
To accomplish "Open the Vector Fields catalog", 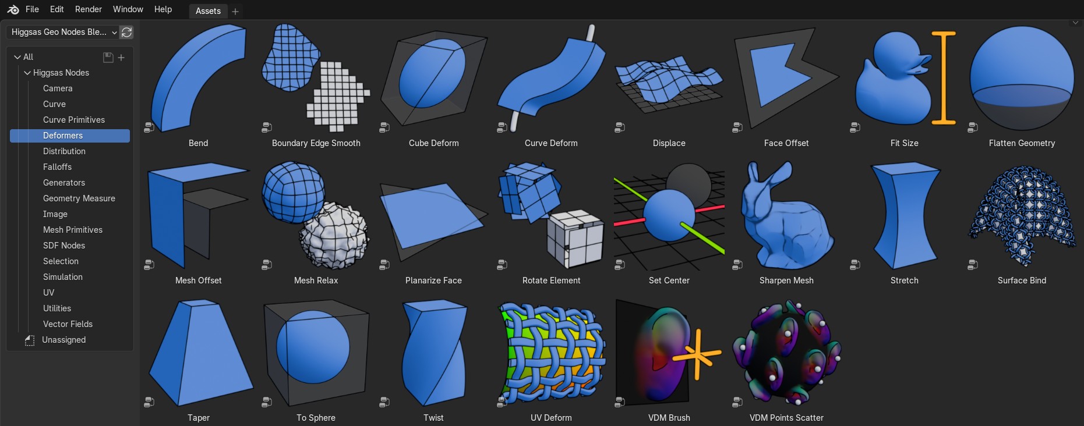I will pyautogui.click(x=68, y=324).
